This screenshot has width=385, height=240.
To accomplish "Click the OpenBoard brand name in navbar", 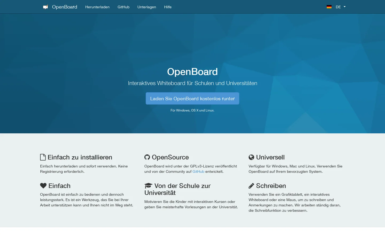I will click(x=65, y=7).
